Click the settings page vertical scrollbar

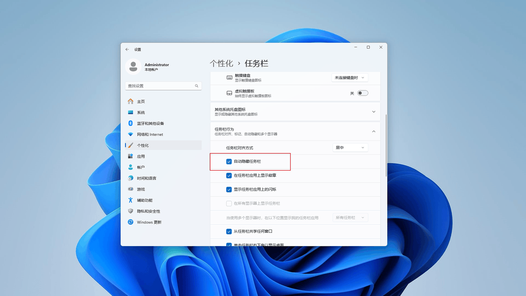pos(386,146)
